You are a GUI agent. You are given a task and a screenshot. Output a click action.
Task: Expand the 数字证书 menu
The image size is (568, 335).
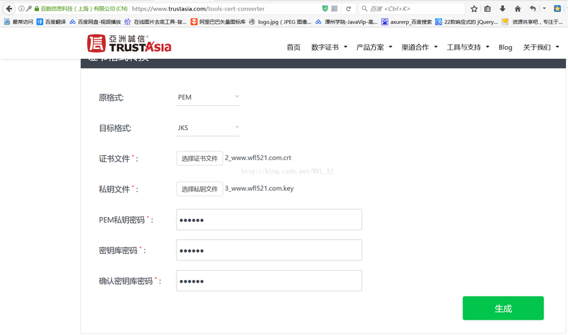[329, 48]
